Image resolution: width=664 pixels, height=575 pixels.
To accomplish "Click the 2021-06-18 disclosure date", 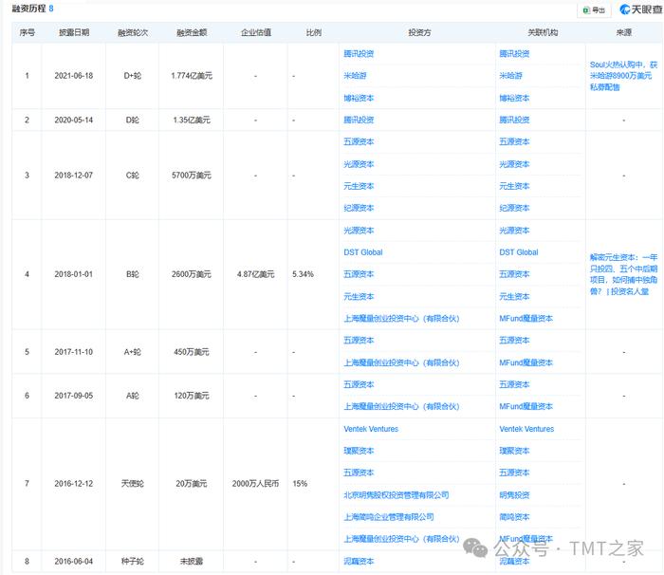I will 74,76.
